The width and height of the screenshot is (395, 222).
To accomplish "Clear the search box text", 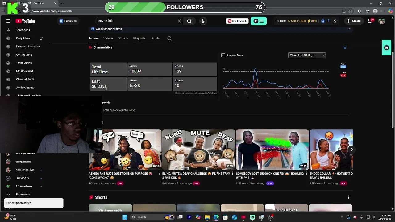I will coord(179,21).
